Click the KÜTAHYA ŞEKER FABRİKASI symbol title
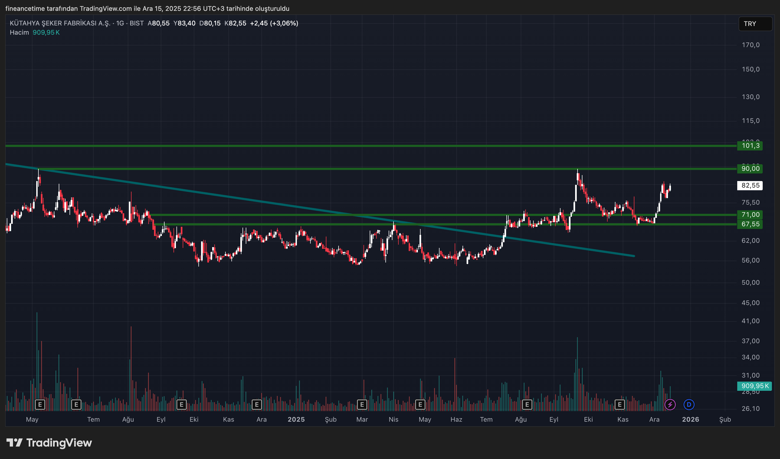This screenshot has height=459, width=780. 60,23
